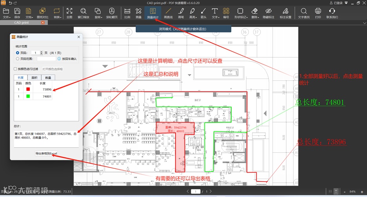Viewport: 367px width, 197px height.
Task: Switch to the CAD print document tab
Action: [21, 22]
